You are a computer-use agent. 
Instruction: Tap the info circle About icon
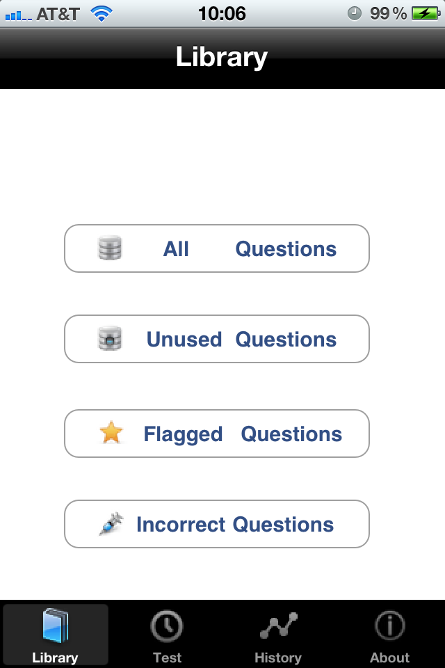389,626
